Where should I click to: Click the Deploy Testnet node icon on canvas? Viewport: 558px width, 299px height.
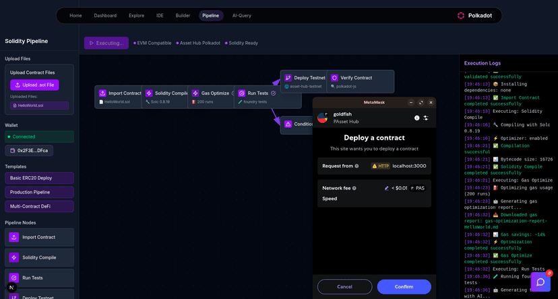point(288,78)
